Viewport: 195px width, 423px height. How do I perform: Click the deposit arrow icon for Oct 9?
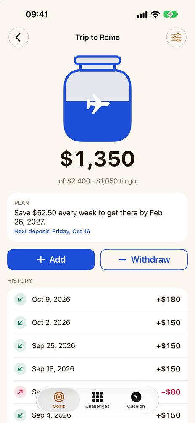point(20,299)
